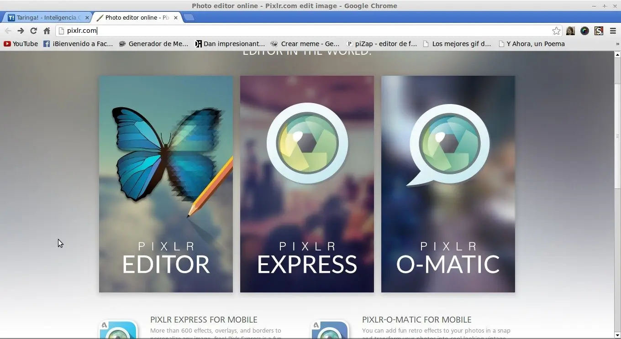Click the red S extension icon
The height and width of the screenshot is (339, 621).
pyautogui.click(x=599, y=31)
